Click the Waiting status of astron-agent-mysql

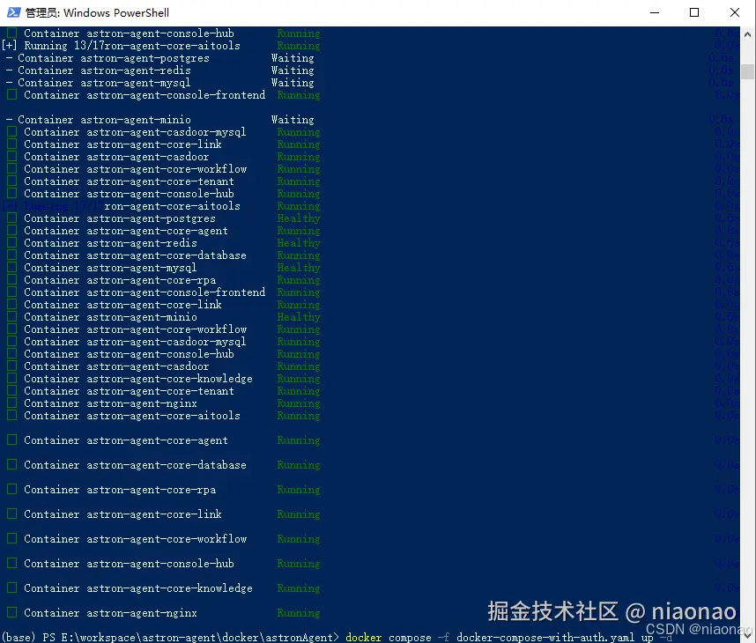(x=293, y=83)
